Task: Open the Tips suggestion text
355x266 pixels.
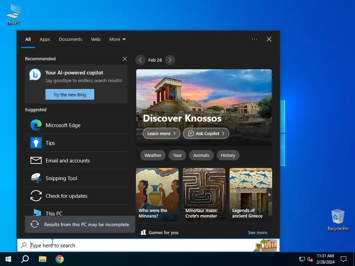Action: point(50,143)
